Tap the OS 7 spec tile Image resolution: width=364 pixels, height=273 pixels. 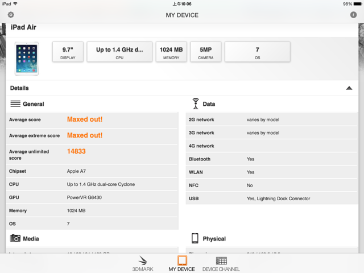(258, 52)
